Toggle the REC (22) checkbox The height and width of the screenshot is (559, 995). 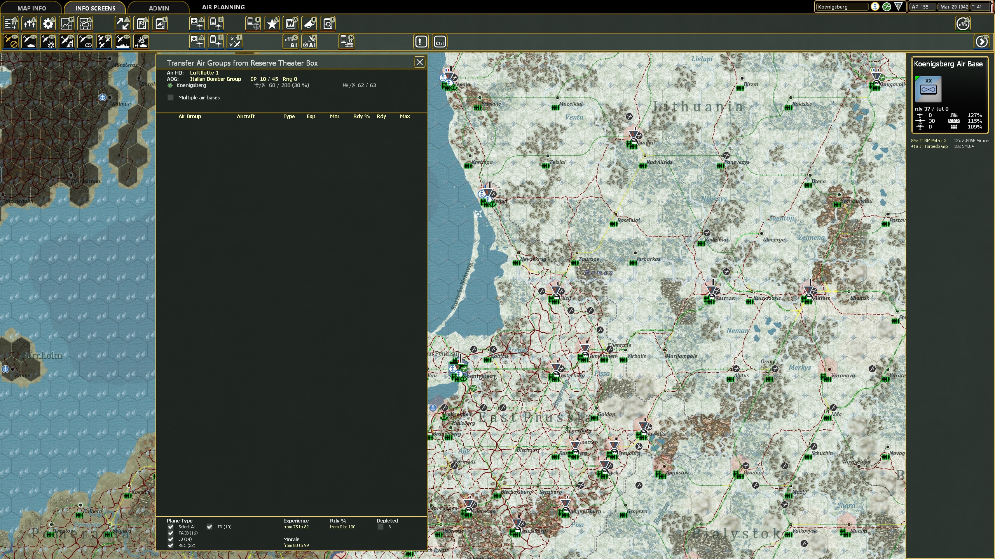[x=171, y=545]
